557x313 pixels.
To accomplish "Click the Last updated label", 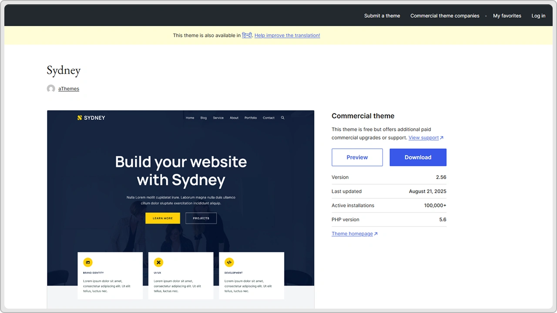I will [x=346, y=191].
